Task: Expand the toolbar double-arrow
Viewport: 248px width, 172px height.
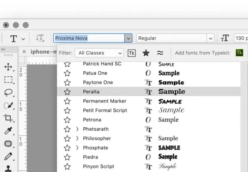Action: click(3, 50)
